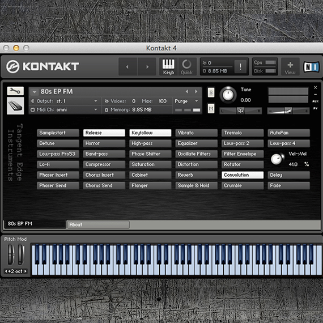This screenshot has height=323, width=323.
Task: Shift keyboard octave up with right arrow
Action: [x=25, y=271]
